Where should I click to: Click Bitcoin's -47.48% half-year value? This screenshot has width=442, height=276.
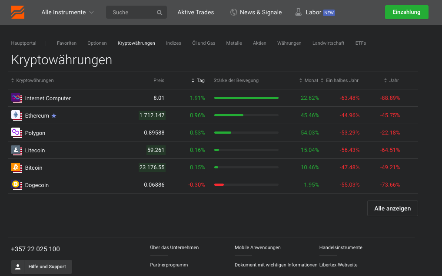pos(349,168)
